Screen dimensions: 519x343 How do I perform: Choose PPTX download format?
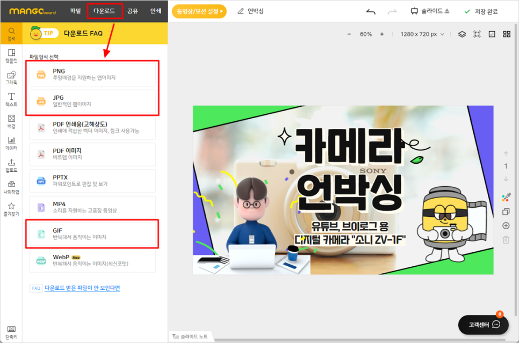92,181
